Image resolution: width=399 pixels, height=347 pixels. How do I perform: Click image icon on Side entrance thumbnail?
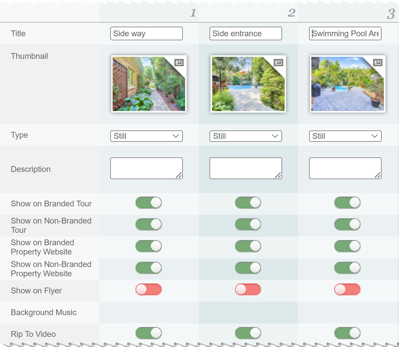click(x=278, y=62)
